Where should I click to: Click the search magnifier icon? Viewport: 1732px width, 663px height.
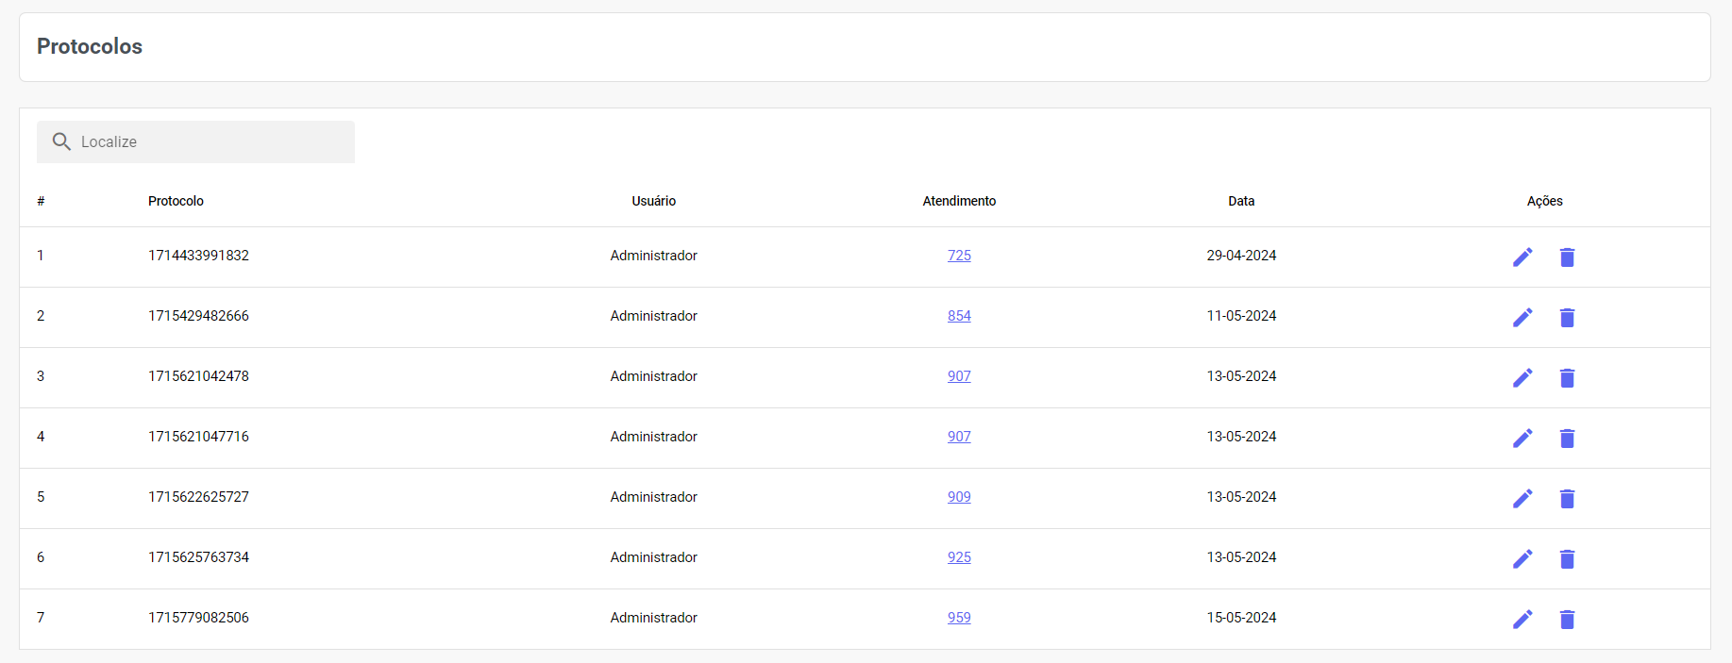pos(61,141)
